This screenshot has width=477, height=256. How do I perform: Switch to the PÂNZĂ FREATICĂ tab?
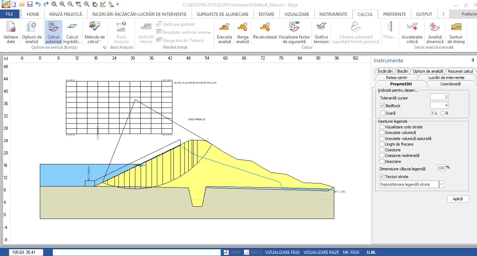[66, 14]
